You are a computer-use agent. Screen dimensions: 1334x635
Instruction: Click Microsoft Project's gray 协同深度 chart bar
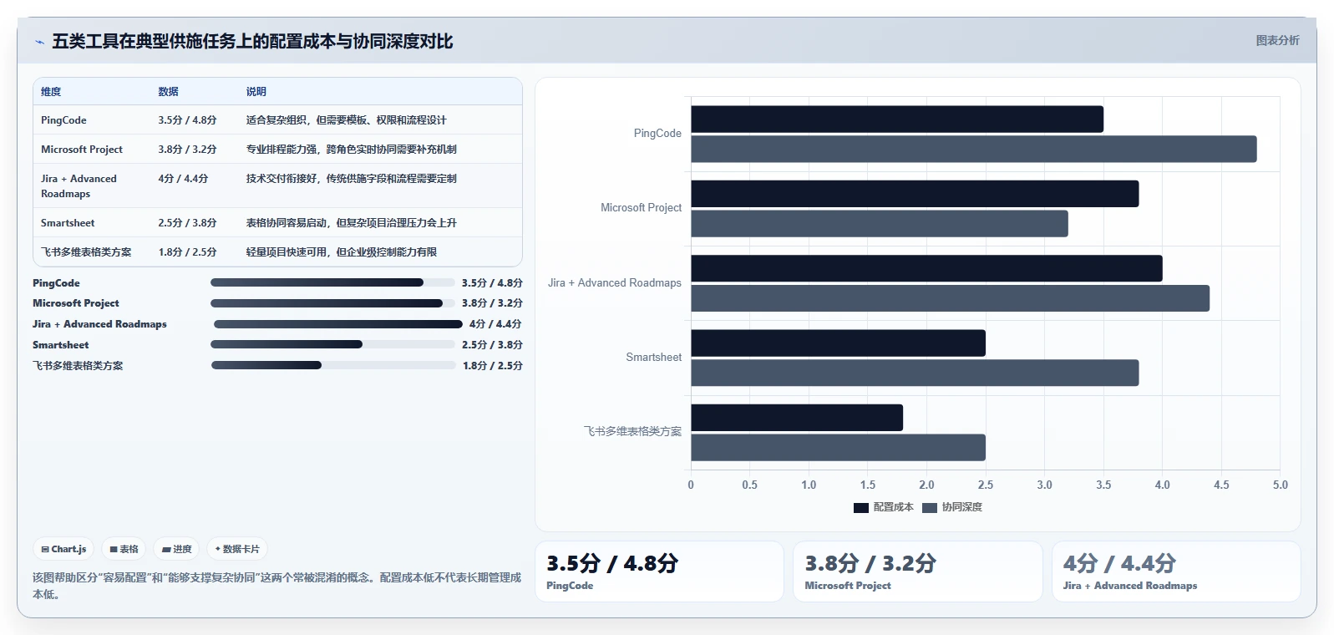coord(880,223)
